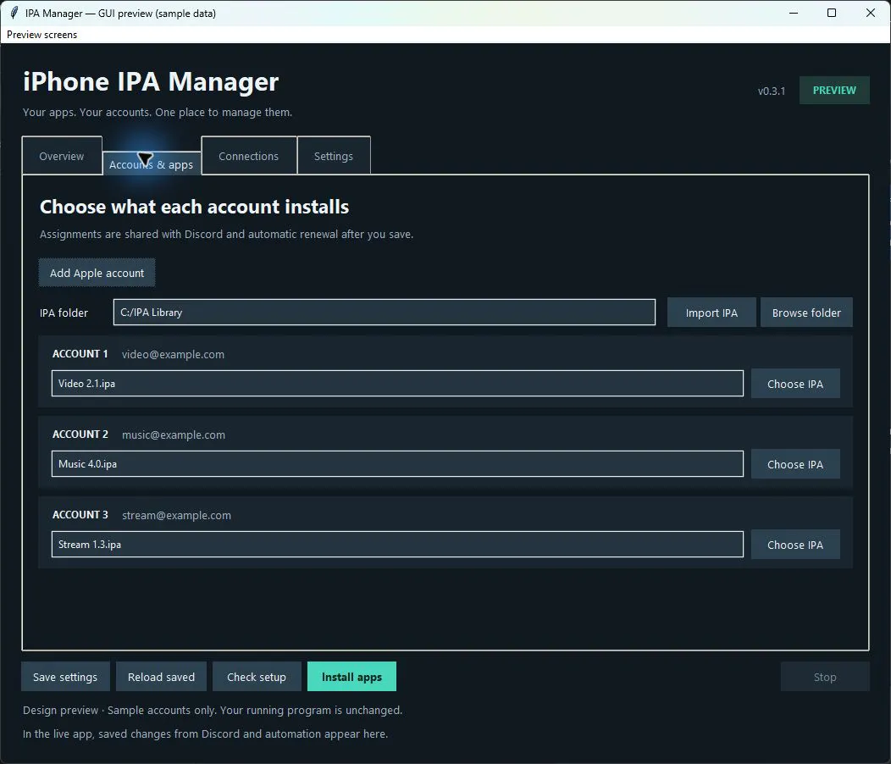Click the ACCOUNT 3 label
Image resolution: width=891 pixels, height=764 pixels.
(80, 514)
